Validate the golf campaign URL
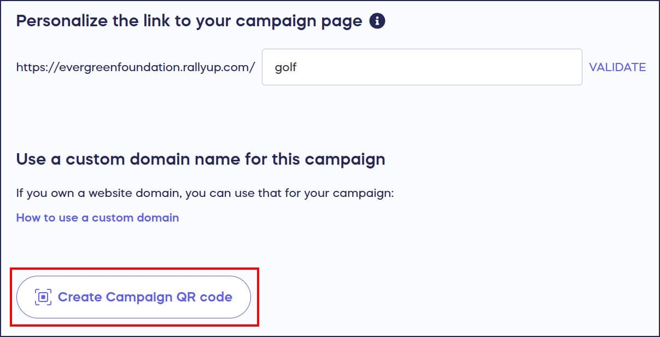Image resolution: width=660 pixels, height=337 pixels. pyautogui.click(x=617, y=67)
